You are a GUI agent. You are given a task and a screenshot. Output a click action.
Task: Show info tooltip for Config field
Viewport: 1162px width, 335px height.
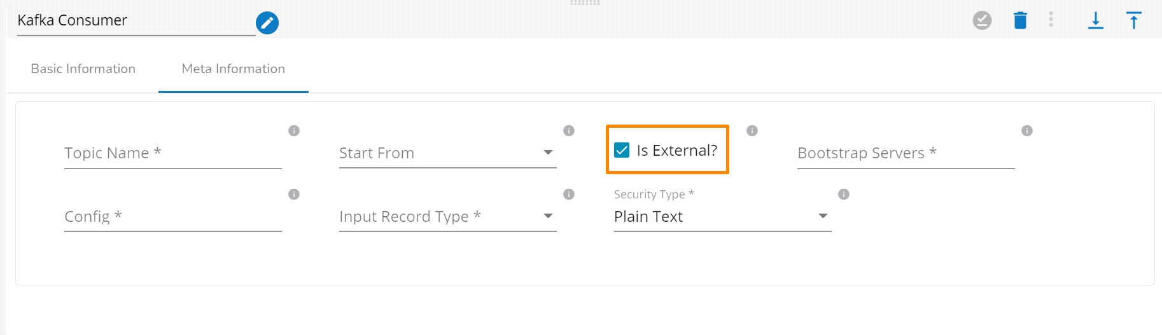(294, 194)
